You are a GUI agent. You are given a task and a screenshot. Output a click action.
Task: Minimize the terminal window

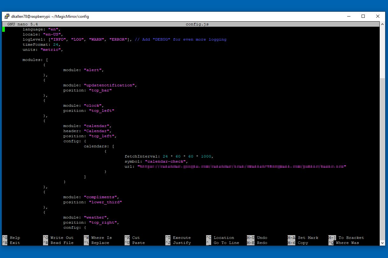tap(348, 17)
